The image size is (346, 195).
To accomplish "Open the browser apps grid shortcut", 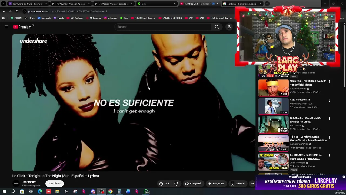I will point(4,18).
